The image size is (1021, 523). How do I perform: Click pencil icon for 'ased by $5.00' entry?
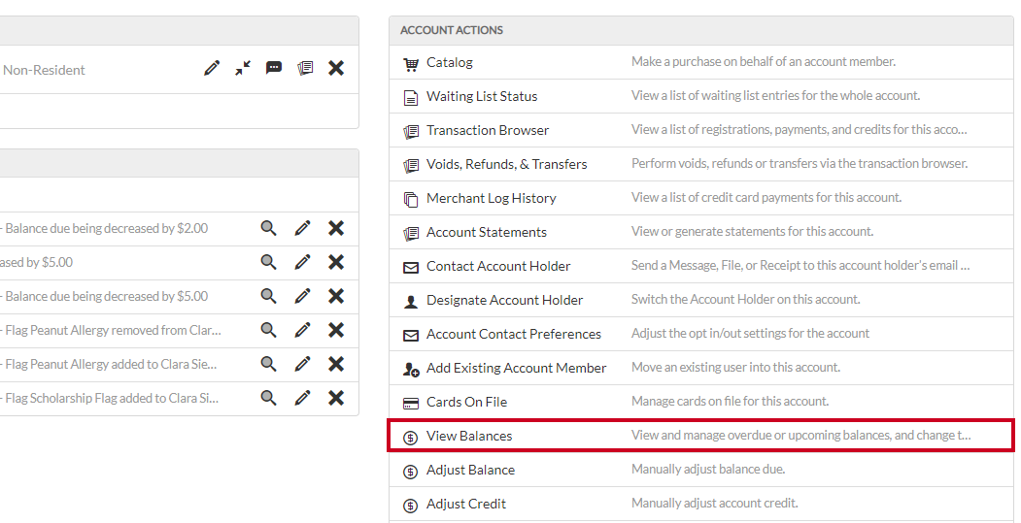(302, 262)
